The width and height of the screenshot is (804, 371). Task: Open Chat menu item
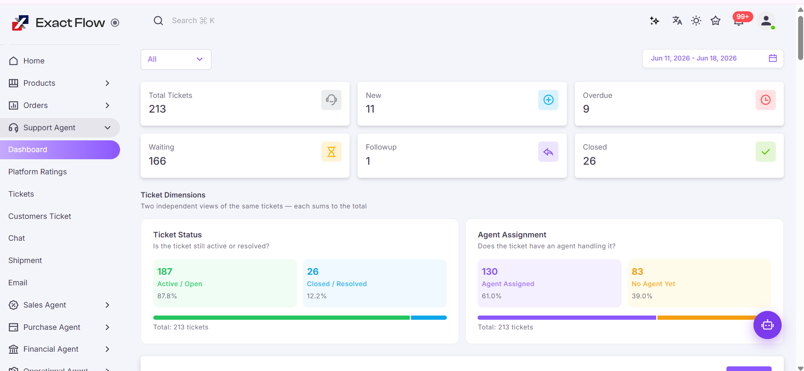[x=16, y=238]
